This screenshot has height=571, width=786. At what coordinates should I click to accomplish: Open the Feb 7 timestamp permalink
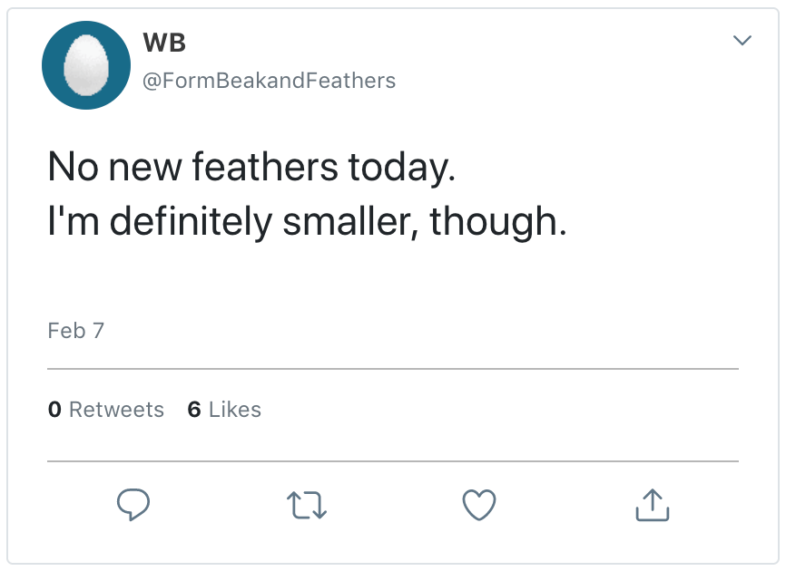[x=75, y=331]
